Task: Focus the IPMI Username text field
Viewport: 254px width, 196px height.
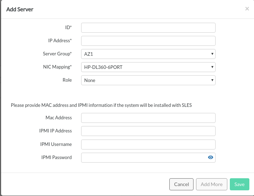Action: coord(148,144)
